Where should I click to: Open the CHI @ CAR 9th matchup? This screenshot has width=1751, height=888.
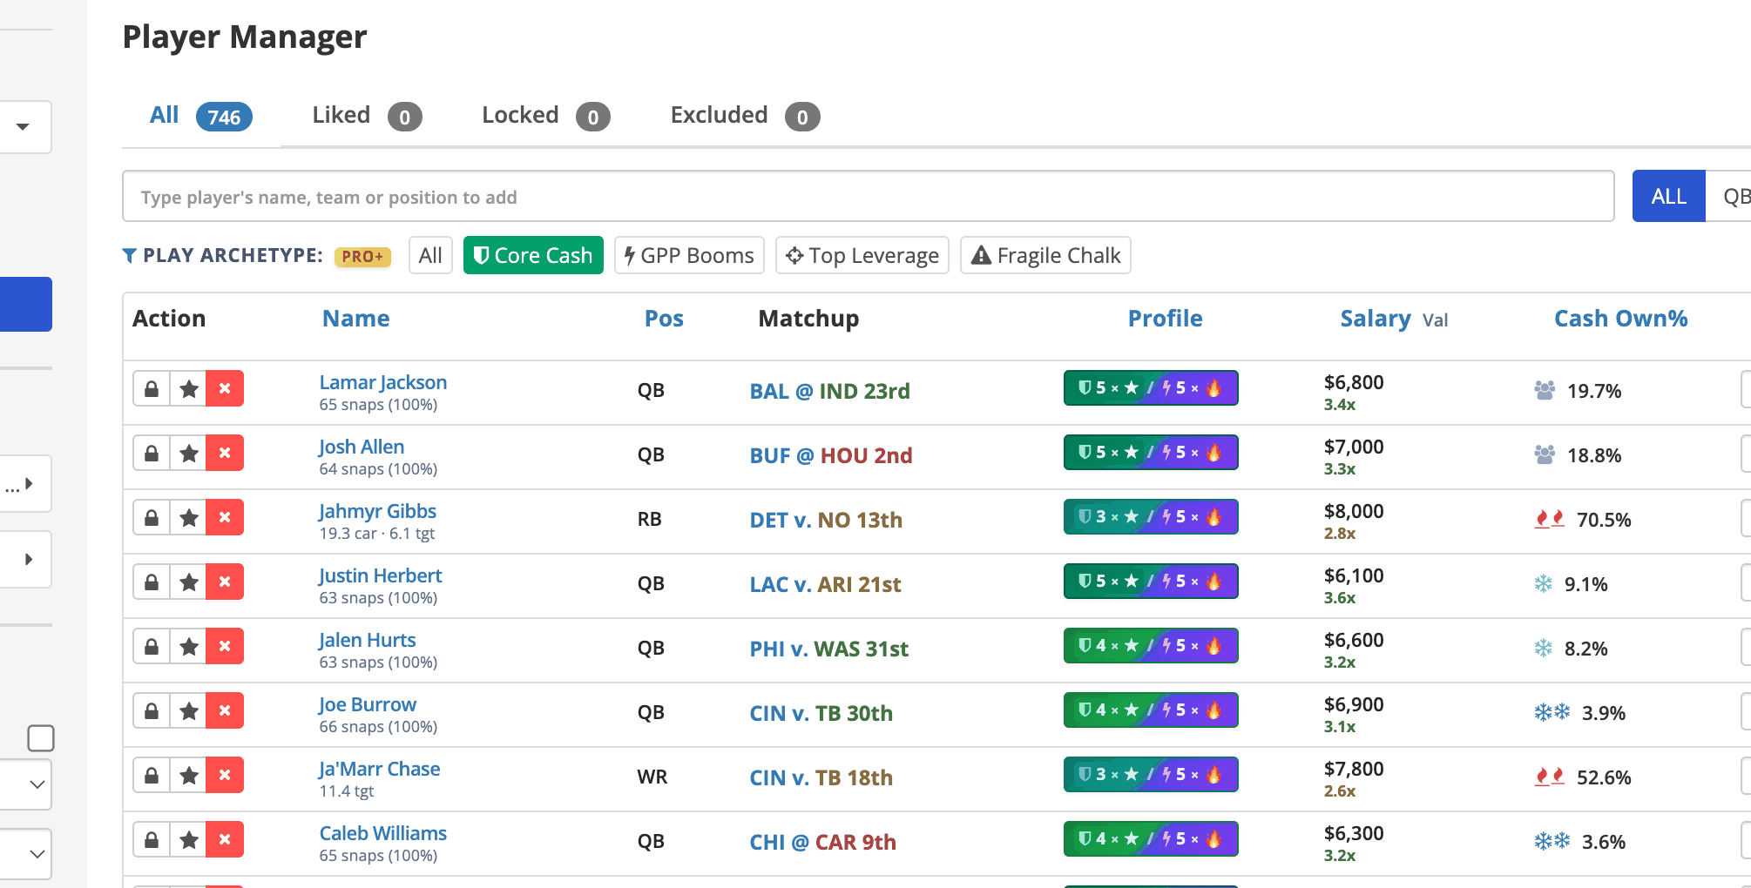[822, 842]
